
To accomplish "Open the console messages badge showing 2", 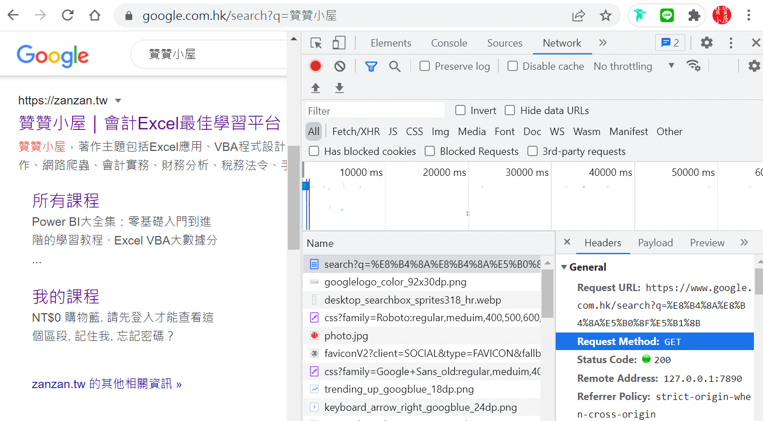I will click(670, 43).
